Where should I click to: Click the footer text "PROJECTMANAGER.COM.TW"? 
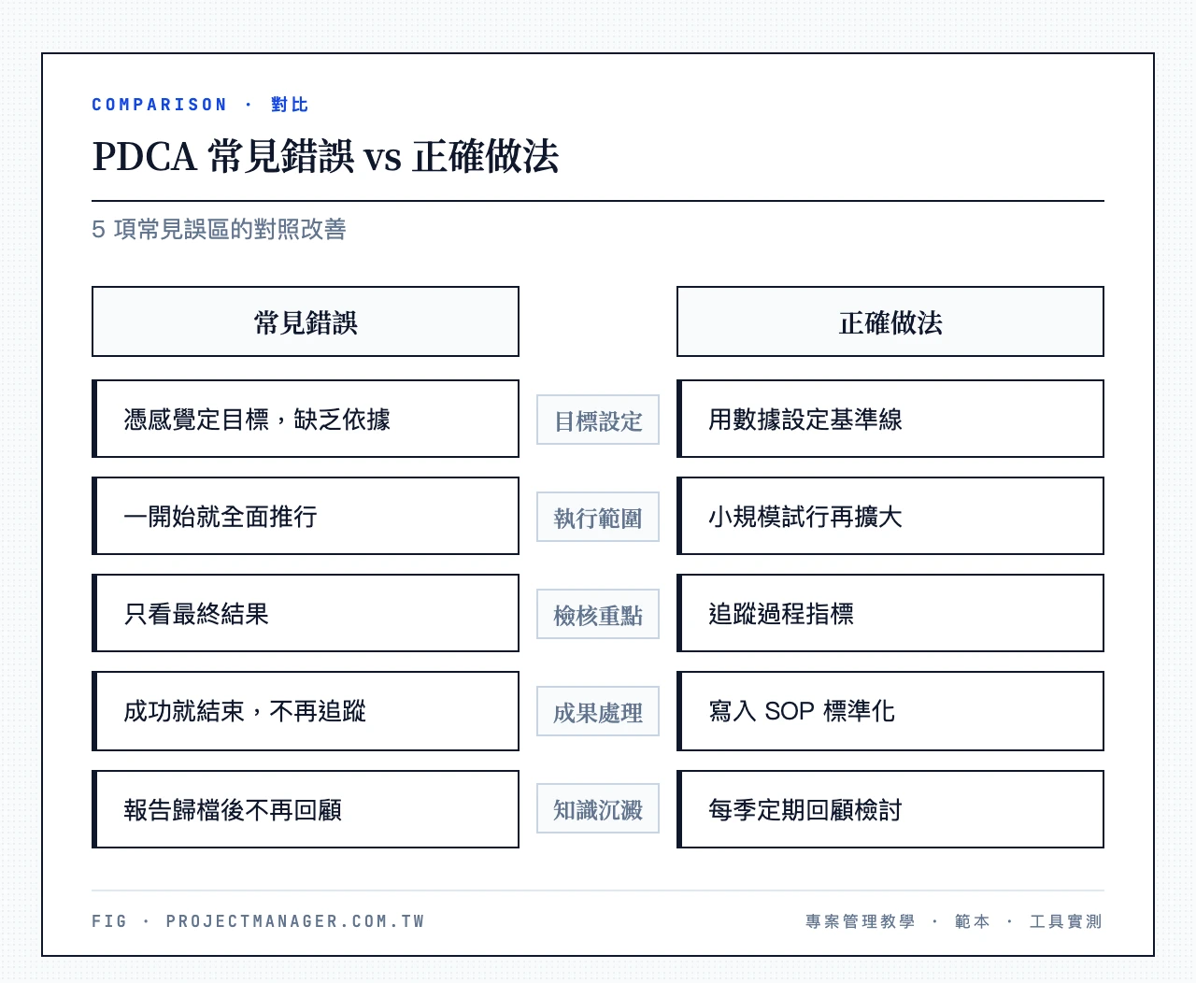pyautogui.click(x=295, y=921)
